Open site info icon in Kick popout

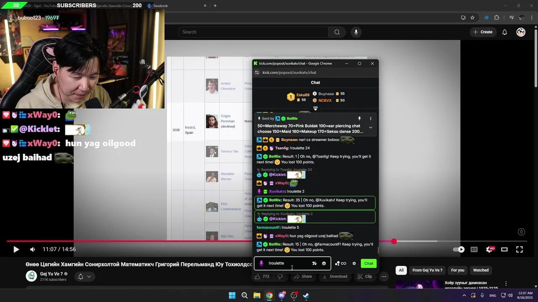257,73
